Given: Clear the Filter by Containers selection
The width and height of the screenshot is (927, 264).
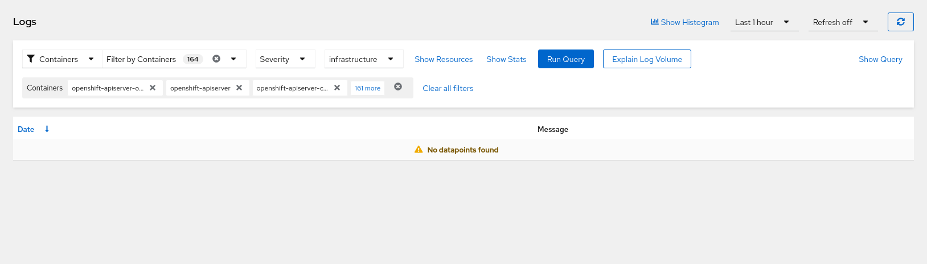Looking at the screenshot, I should point(216,59).
